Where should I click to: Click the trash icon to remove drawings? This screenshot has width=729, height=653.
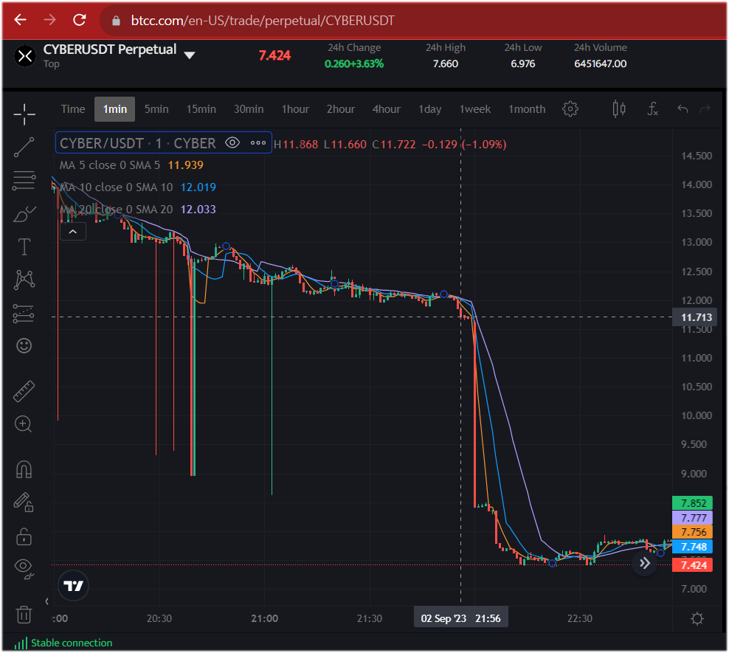24,614
